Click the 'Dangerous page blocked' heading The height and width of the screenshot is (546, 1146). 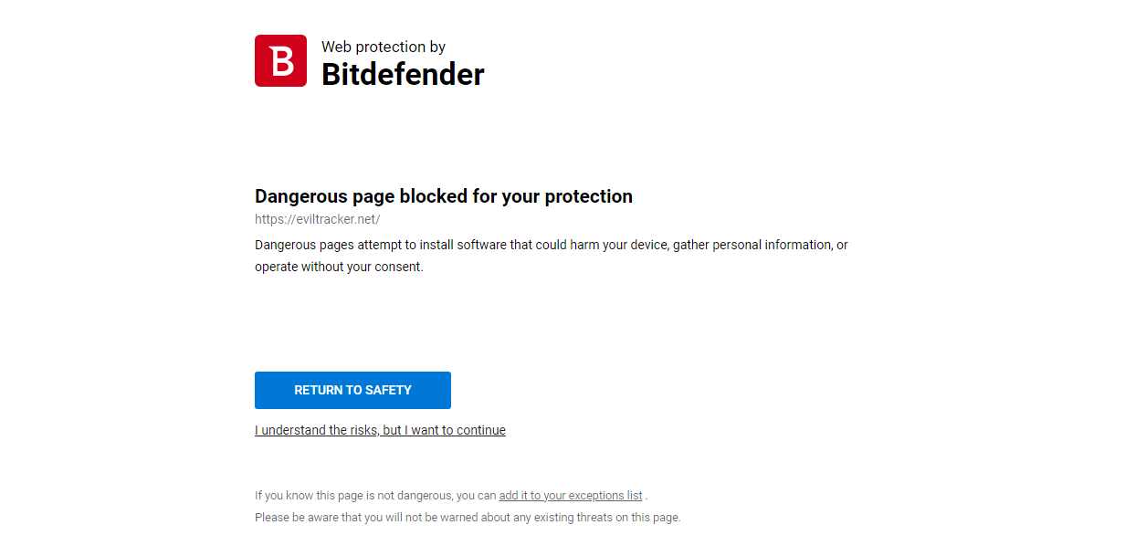[443, 196]
